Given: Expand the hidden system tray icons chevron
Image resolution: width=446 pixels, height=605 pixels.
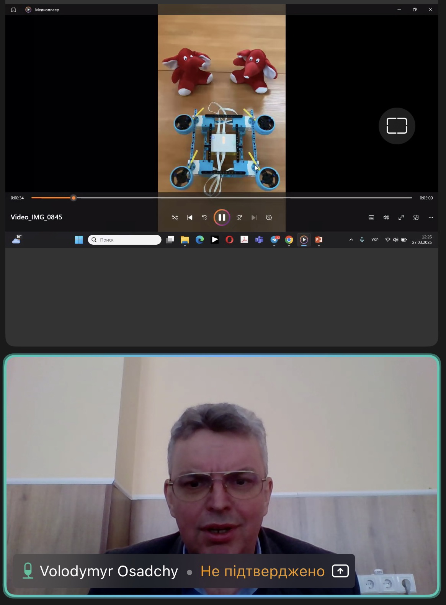Looking at the screenshot, I should click(351, 240).
